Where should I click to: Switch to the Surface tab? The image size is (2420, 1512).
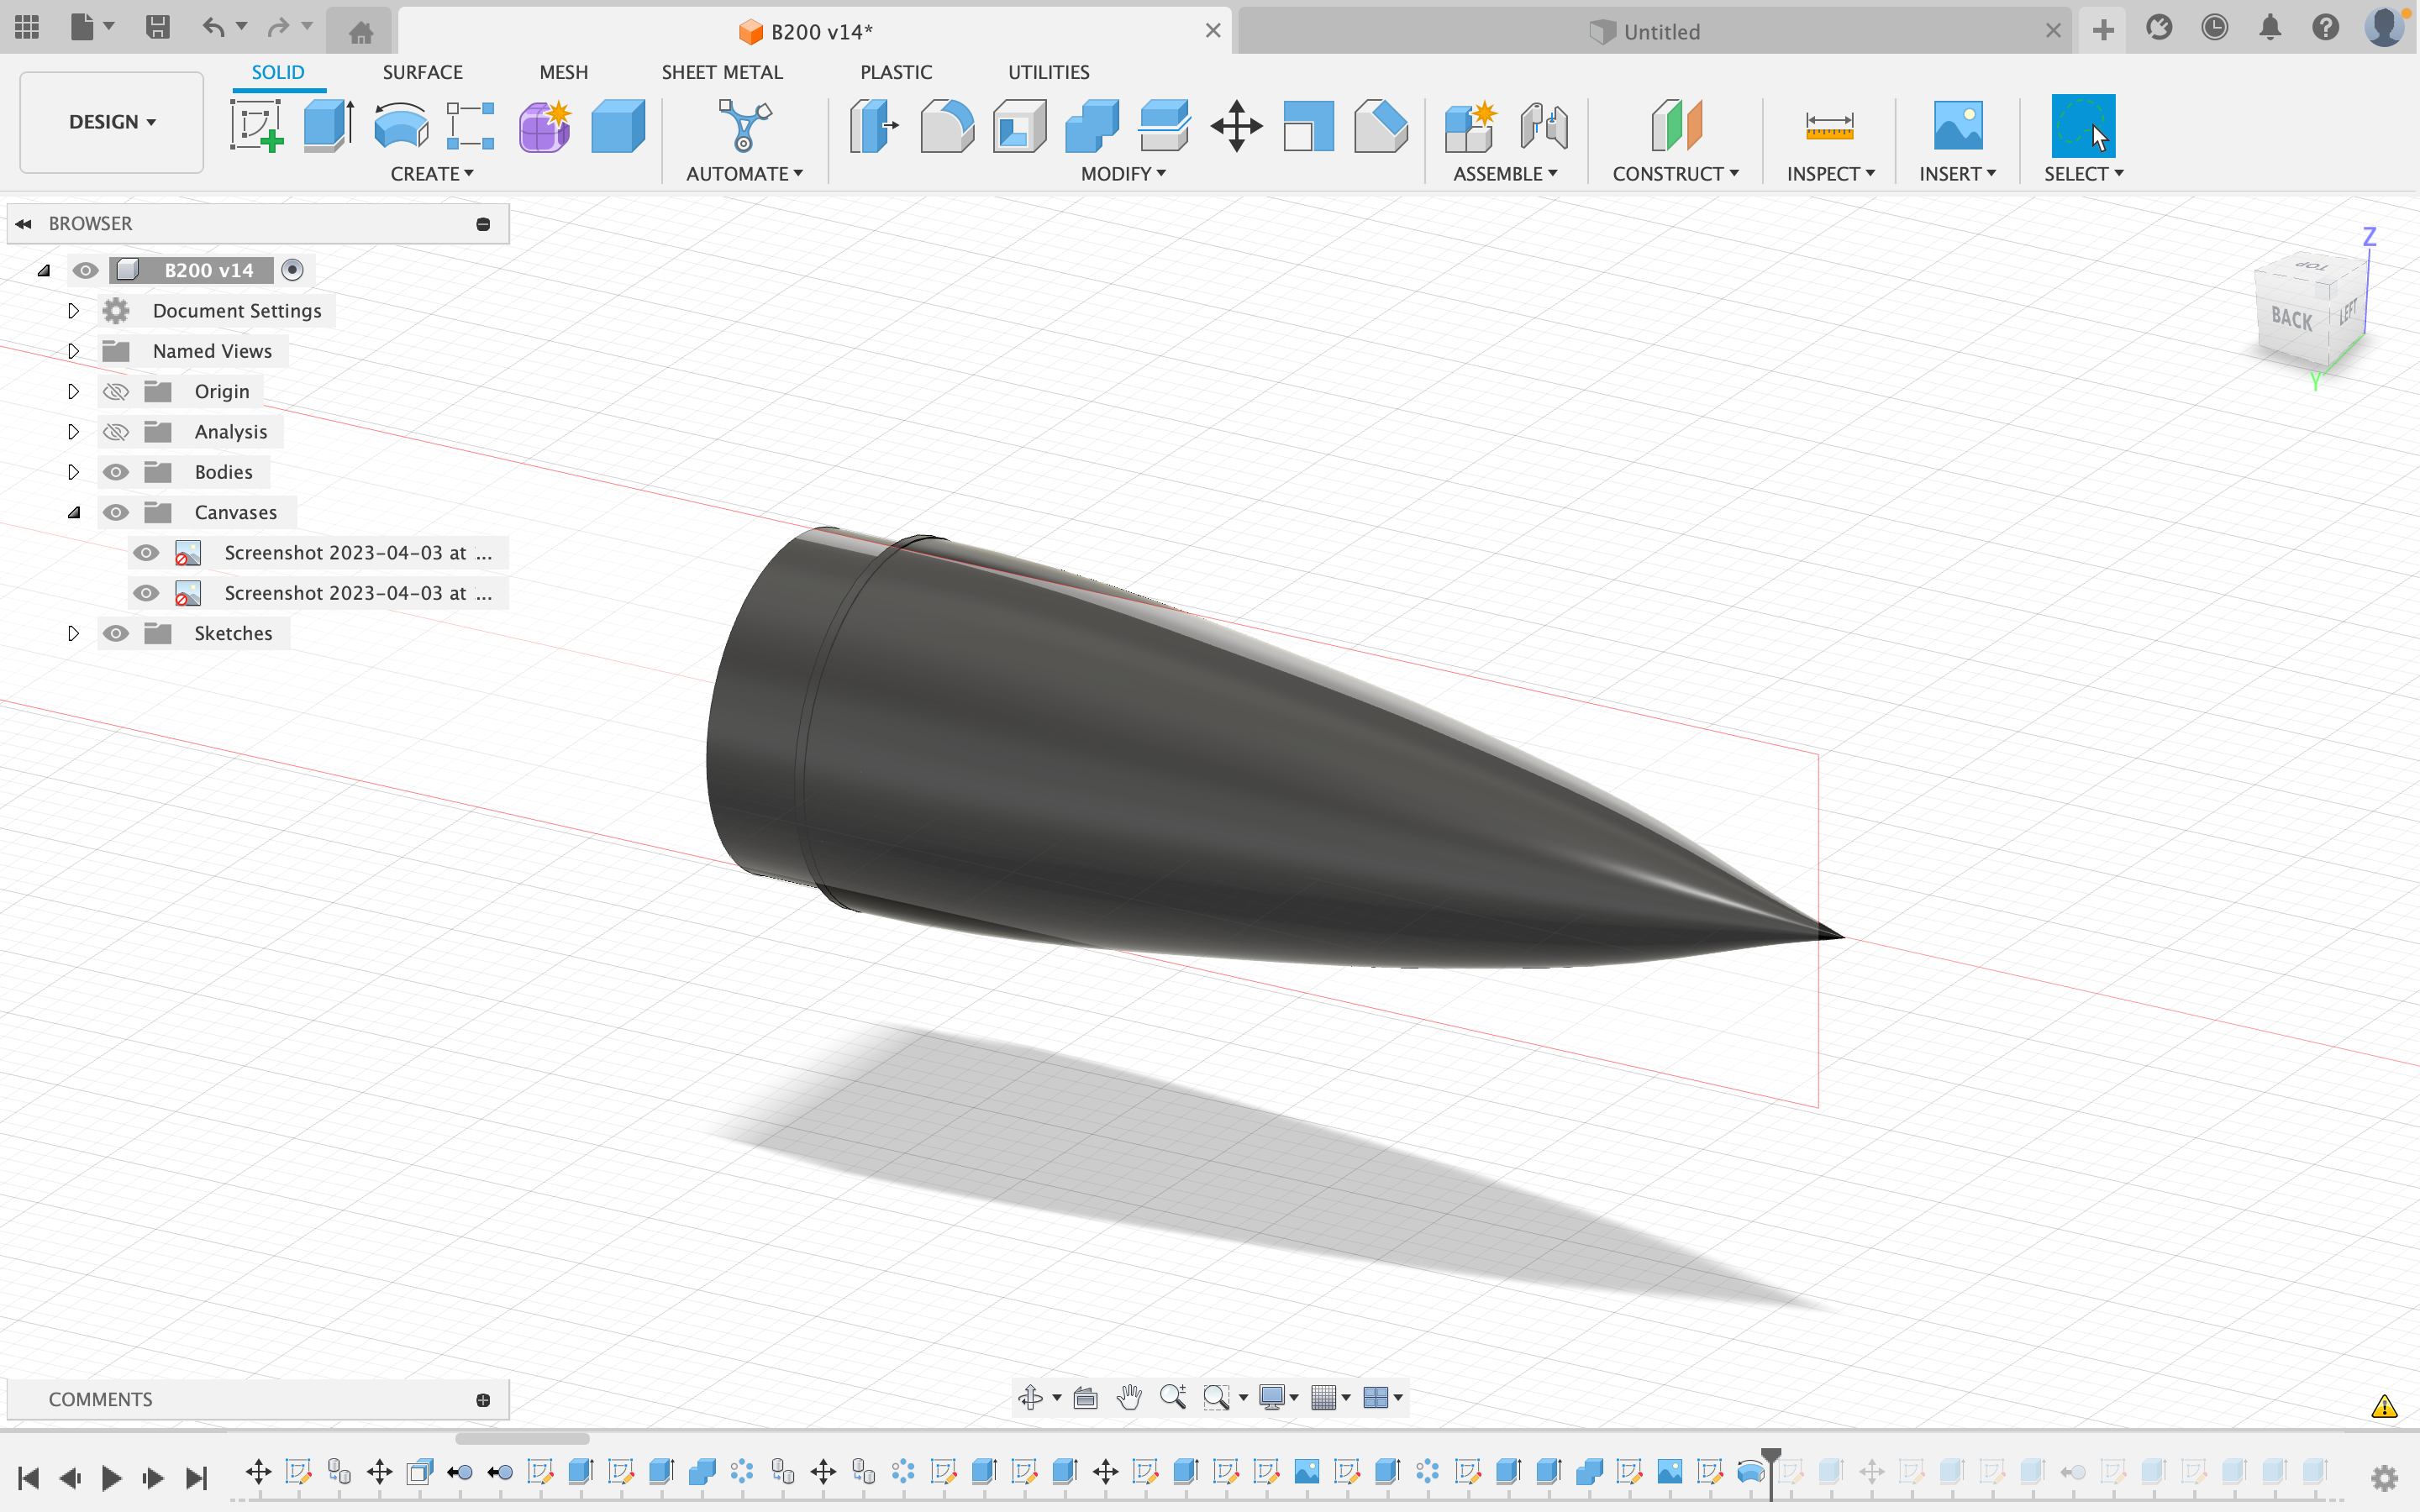[x=423, y=71]
